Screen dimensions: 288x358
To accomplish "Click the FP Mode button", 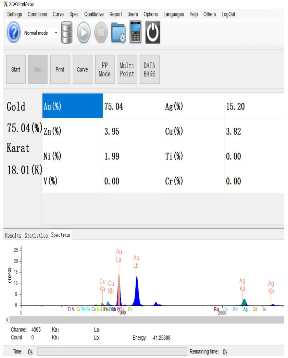I will pyautogui.click(x=104, y=69).
